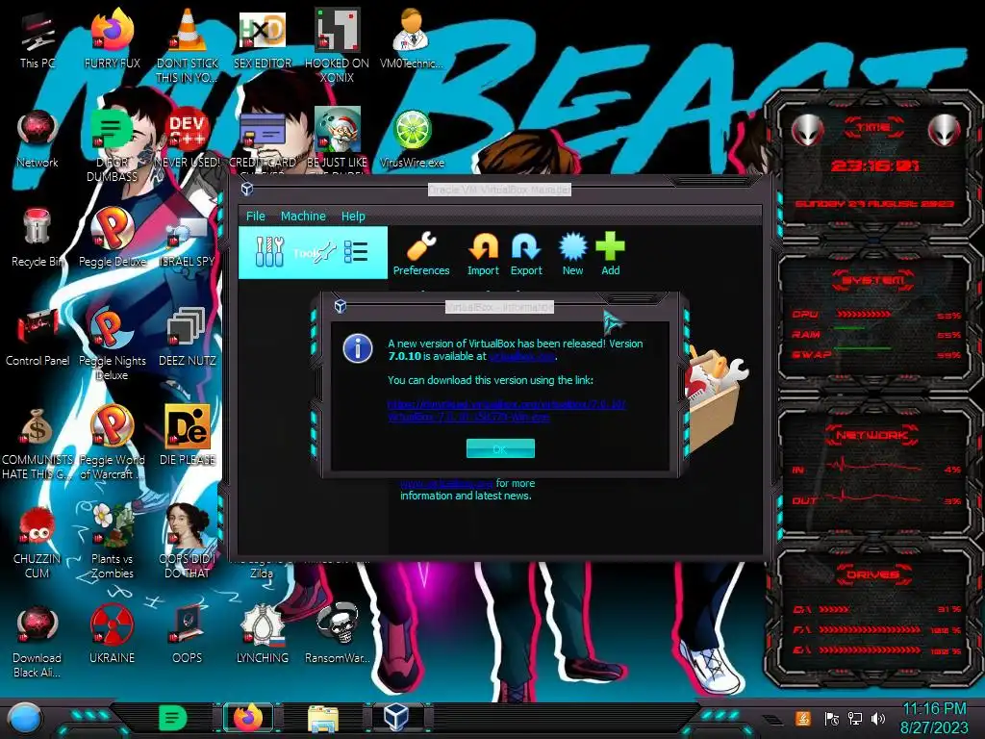
Task: Click the VirtualBox 7.0.10 download link
Action: [506, 410]
